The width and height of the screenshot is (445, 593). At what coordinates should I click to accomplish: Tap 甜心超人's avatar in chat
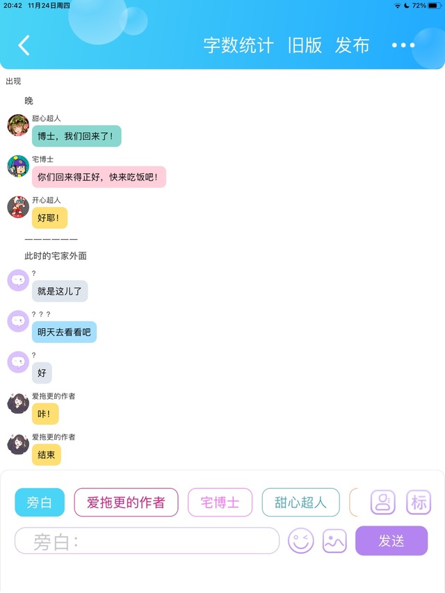18,125
